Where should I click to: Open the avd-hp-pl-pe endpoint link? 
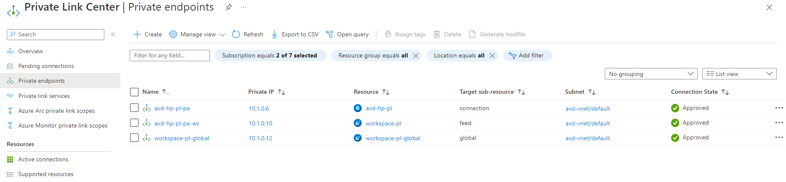click(x=172, y=108)
